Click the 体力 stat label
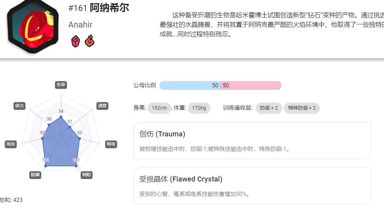The image size is (384, 210). pos(19,106)
